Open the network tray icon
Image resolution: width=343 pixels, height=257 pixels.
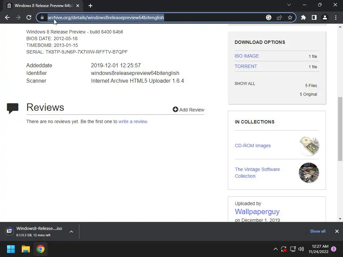[293, 249]
